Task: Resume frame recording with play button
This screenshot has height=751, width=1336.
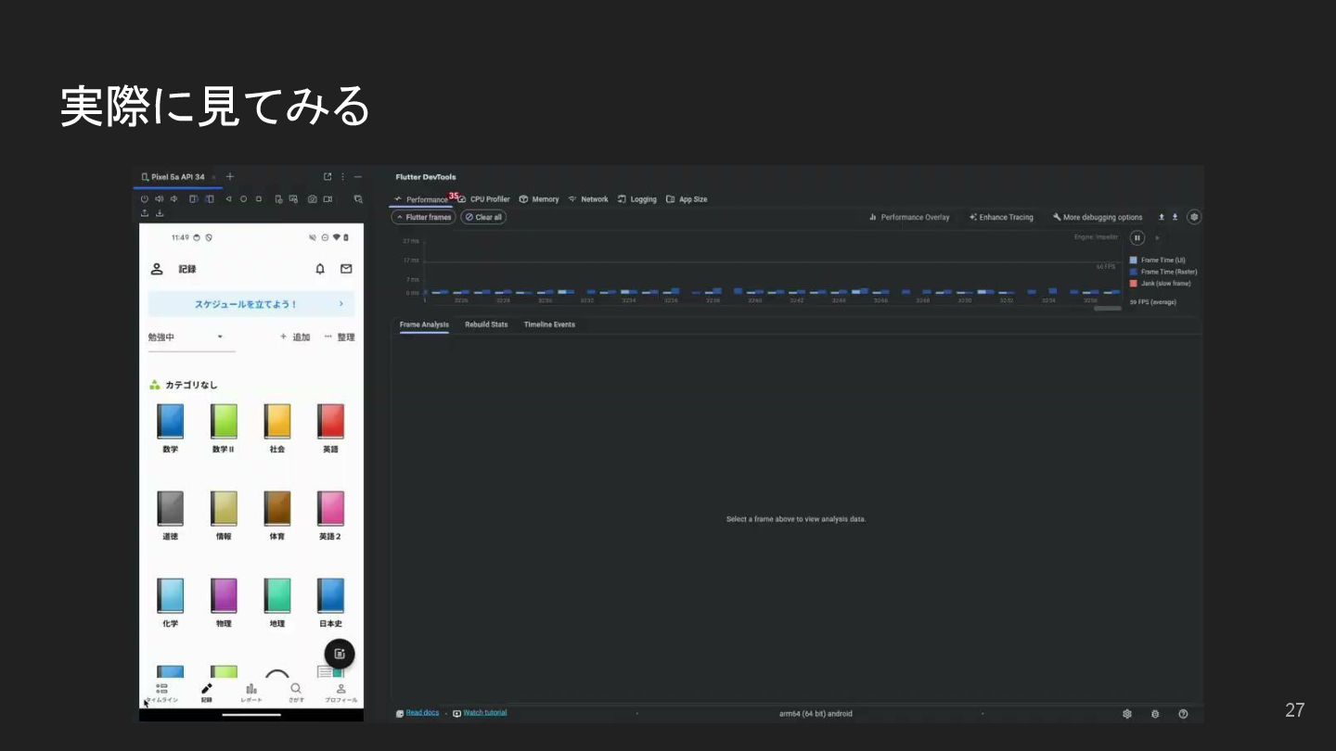Action: click(1157, 237)
